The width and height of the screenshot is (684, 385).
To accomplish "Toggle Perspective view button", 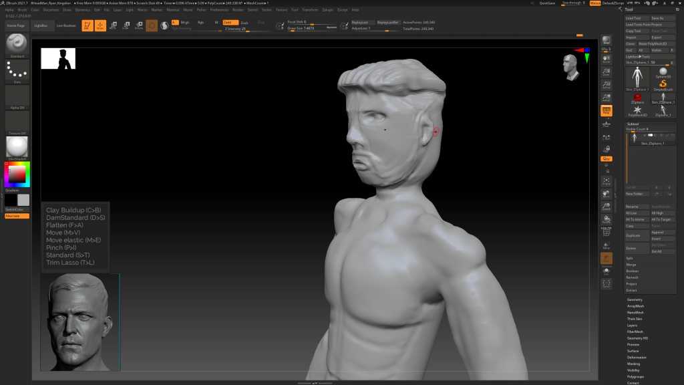I will (606, 110).
